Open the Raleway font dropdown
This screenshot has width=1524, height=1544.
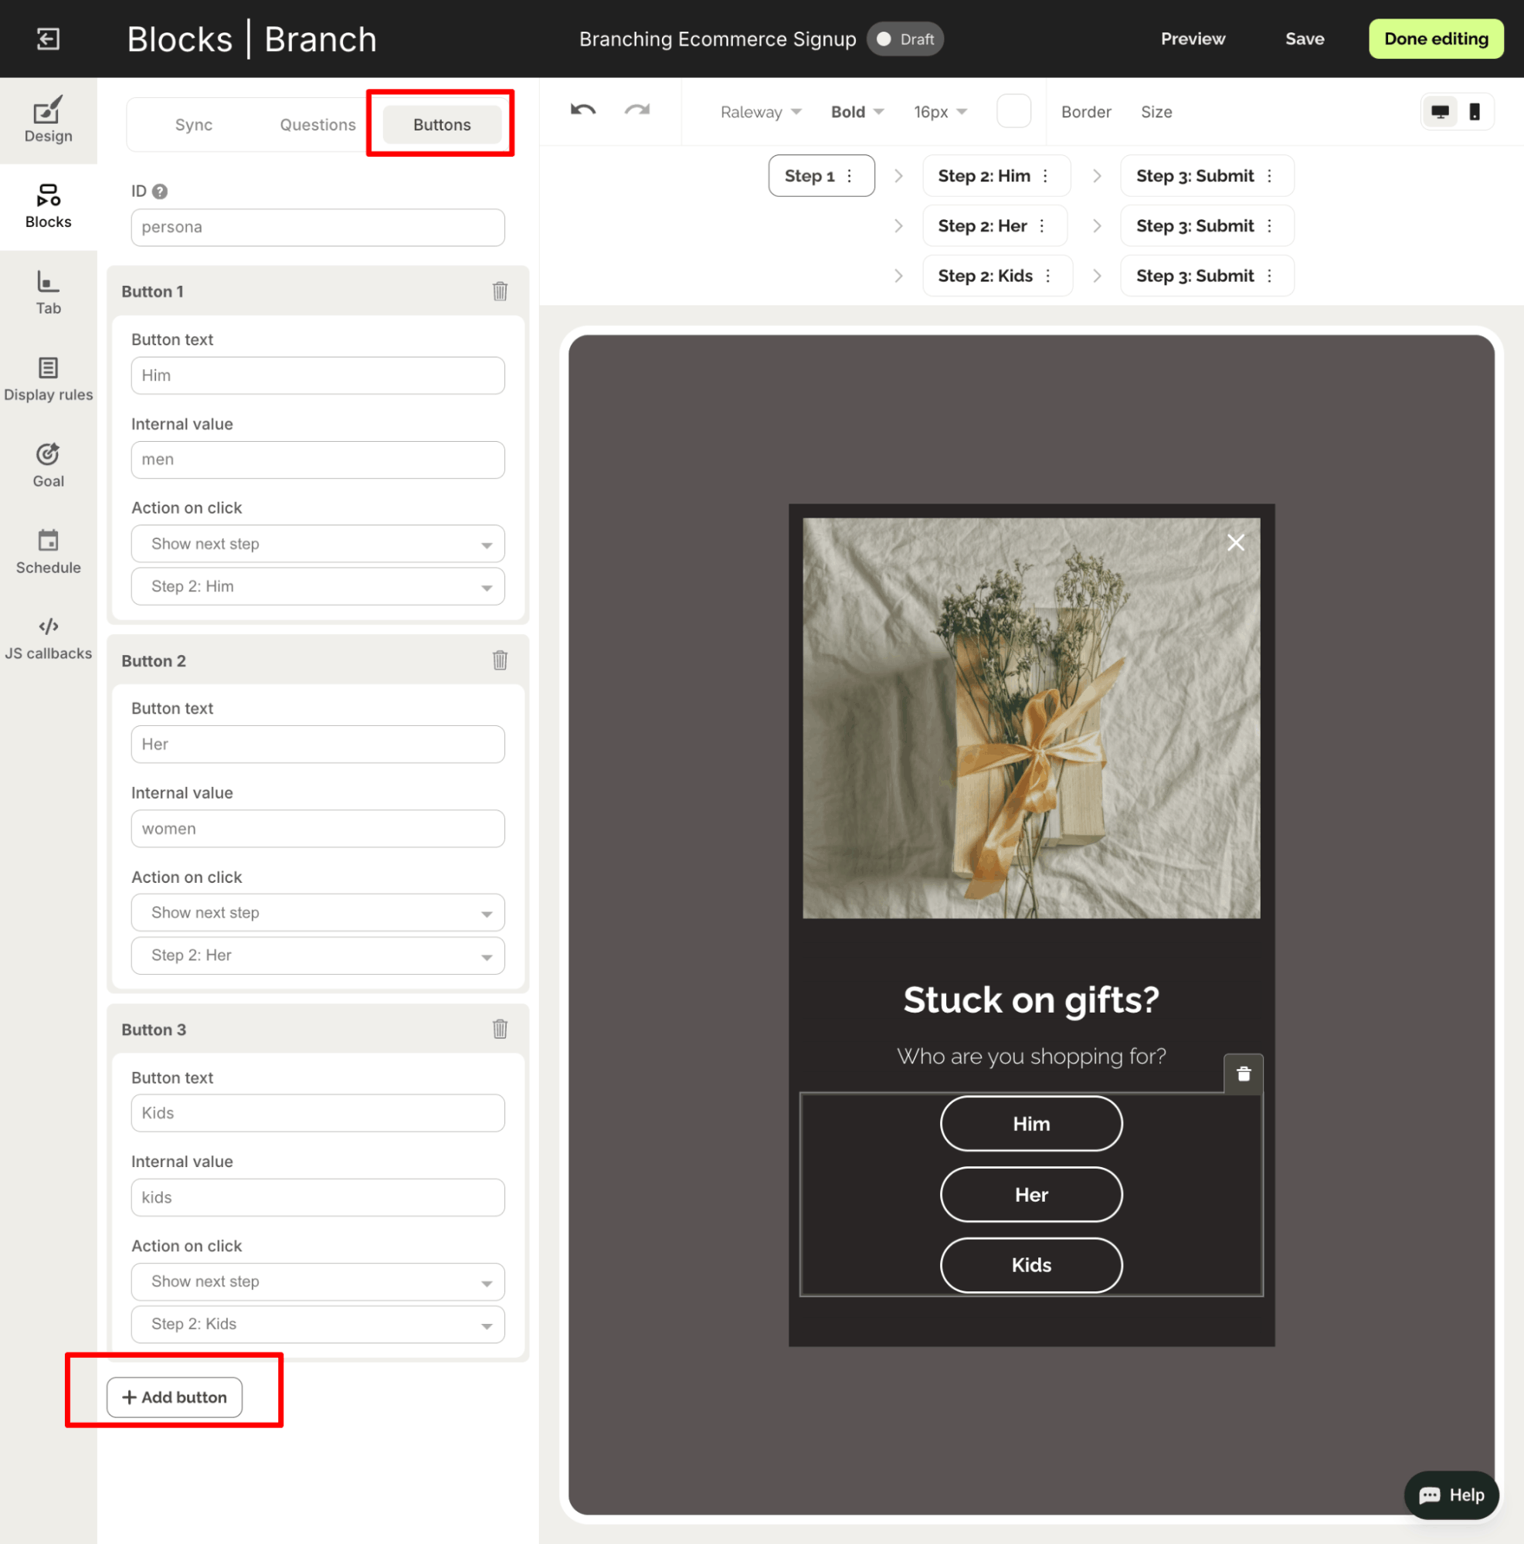[x=760, y=112]
